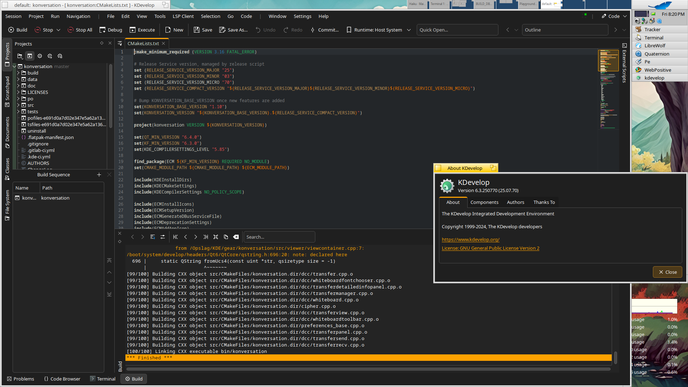Show the File System side panel

click(x=7, y=205)
